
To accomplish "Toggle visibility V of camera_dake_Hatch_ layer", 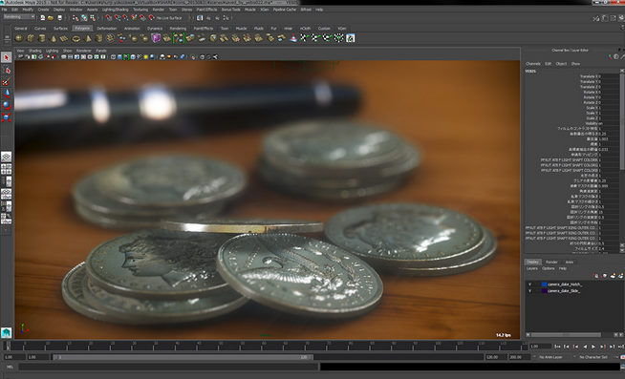I will click(529, 284).
